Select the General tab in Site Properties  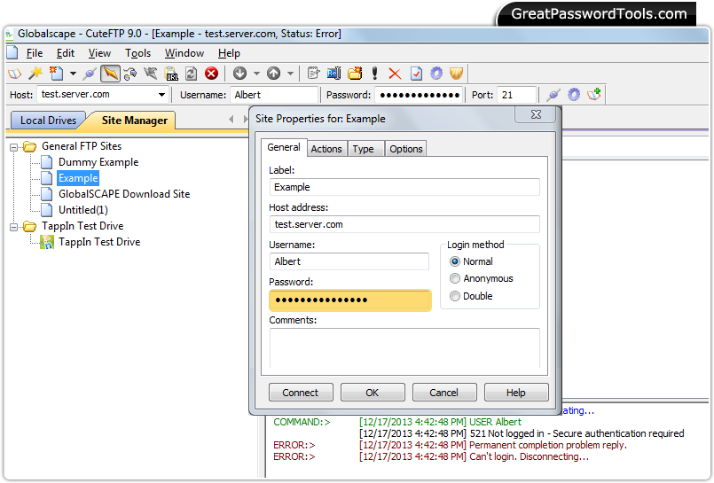pos(284,147)
